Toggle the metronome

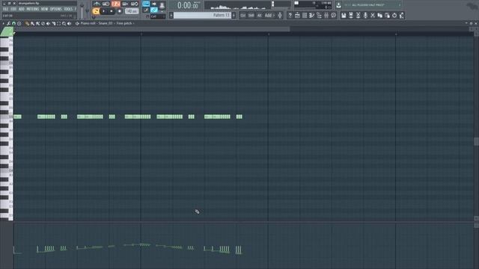tap(97, 4)
